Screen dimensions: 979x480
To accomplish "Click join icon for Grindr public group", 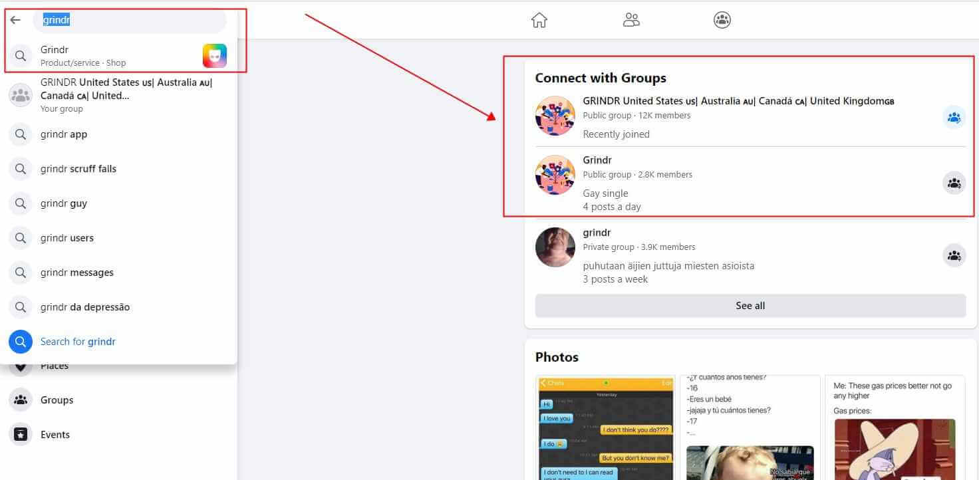I will [x=954, y=182].
